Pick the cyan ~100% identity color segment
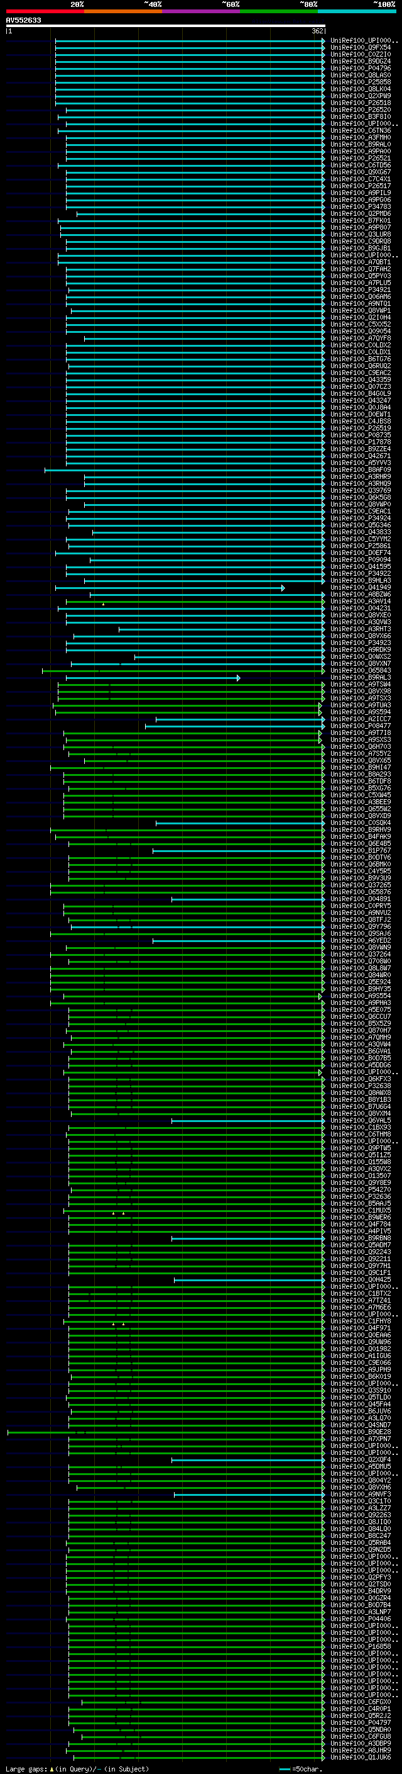The width and height of the screenshot is (402, 1774). 357,11
